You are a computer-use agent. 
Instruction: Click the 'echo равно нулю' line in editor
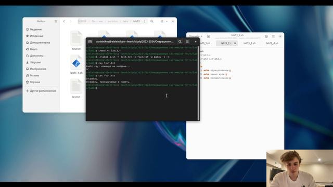[x=215, y=74]
